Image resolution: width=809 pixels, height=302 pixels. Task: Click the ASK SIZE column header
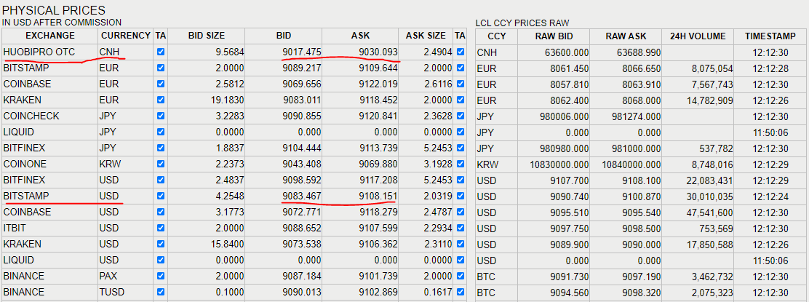[426, 36]
